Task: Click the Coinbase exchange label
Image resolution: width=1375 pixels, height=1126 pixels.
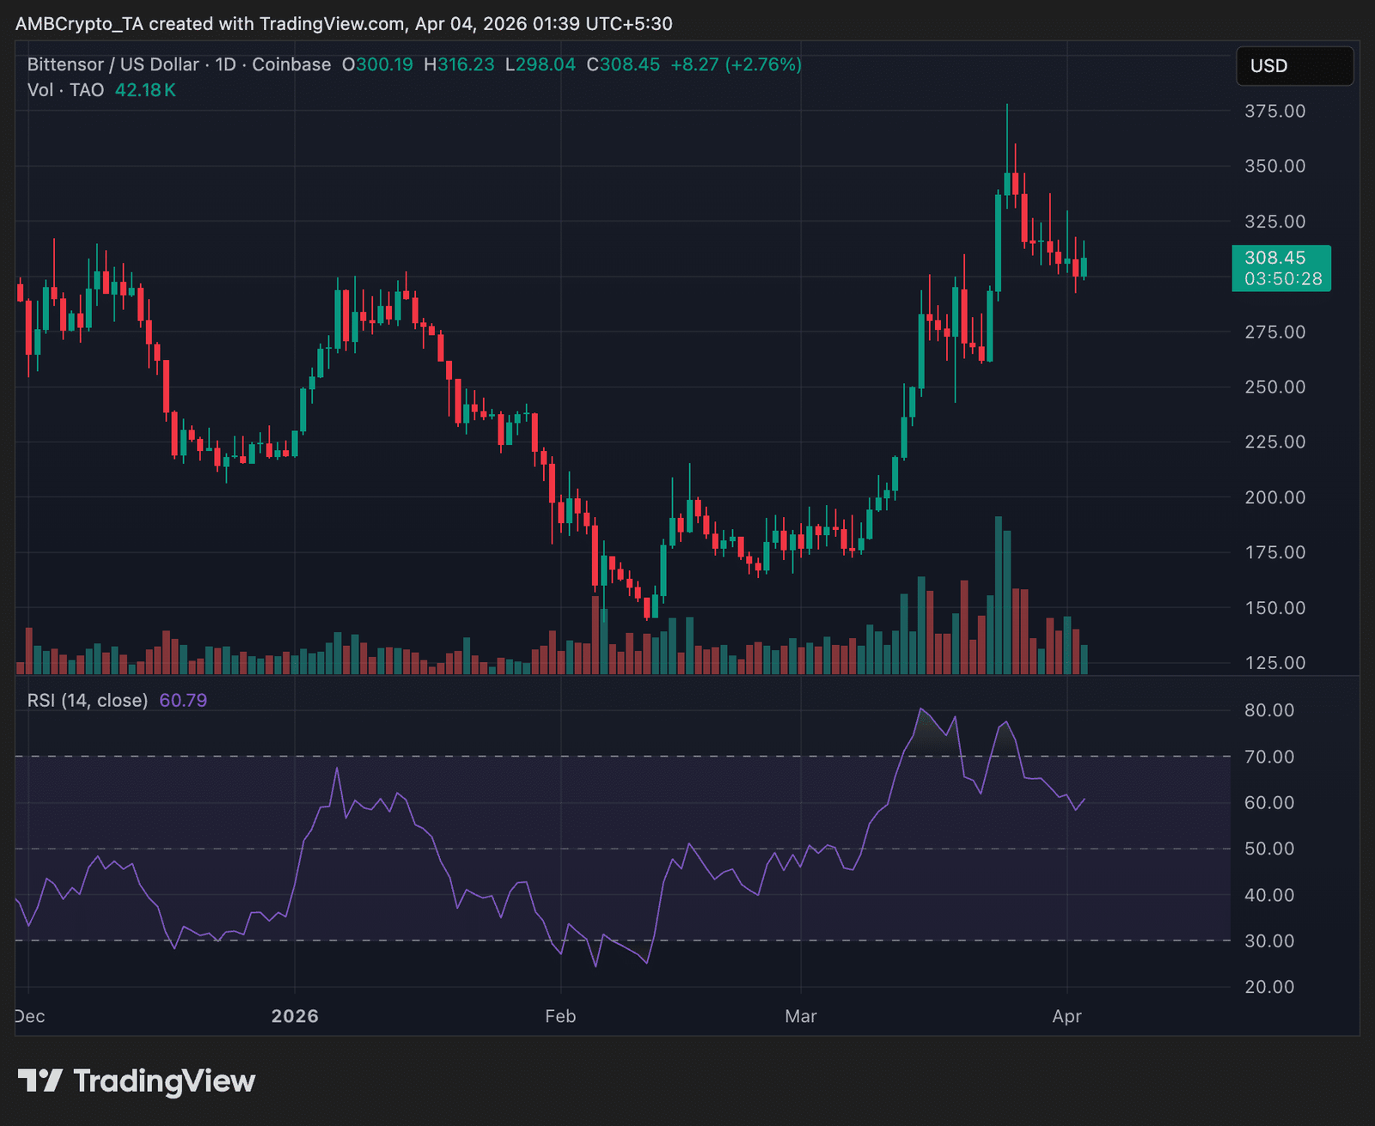Action: (x=291, y=64)
